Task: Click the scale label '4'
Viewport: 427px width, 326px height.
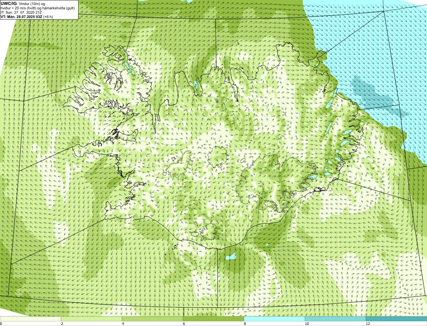Action: 123,324
